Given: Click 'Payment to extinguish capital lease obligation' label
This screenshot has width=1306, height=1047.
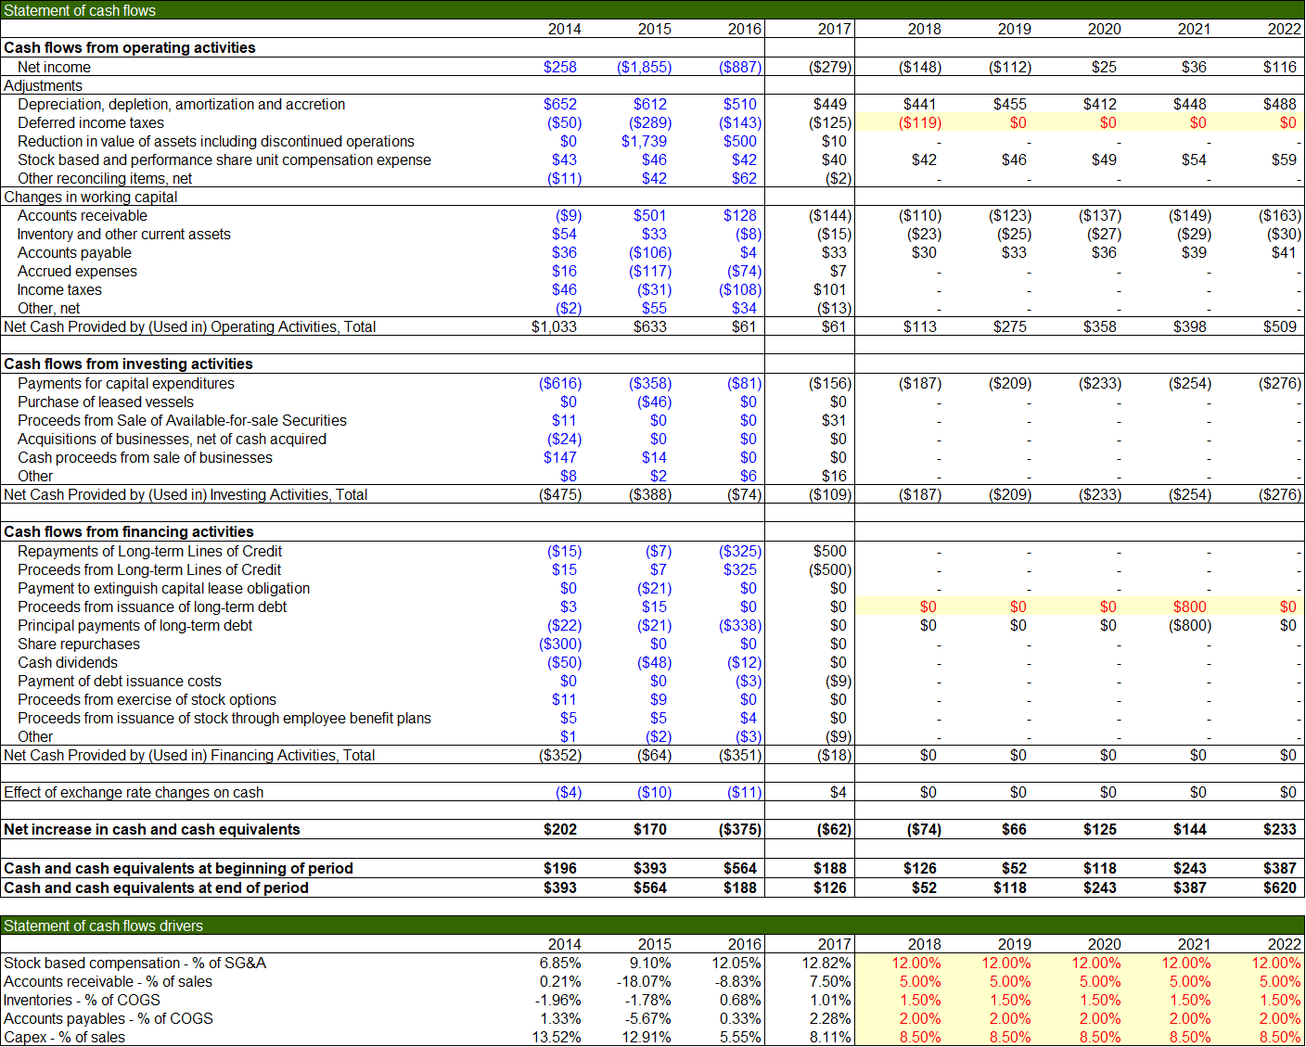Looking at the screenshot, I should coord(163,588).
